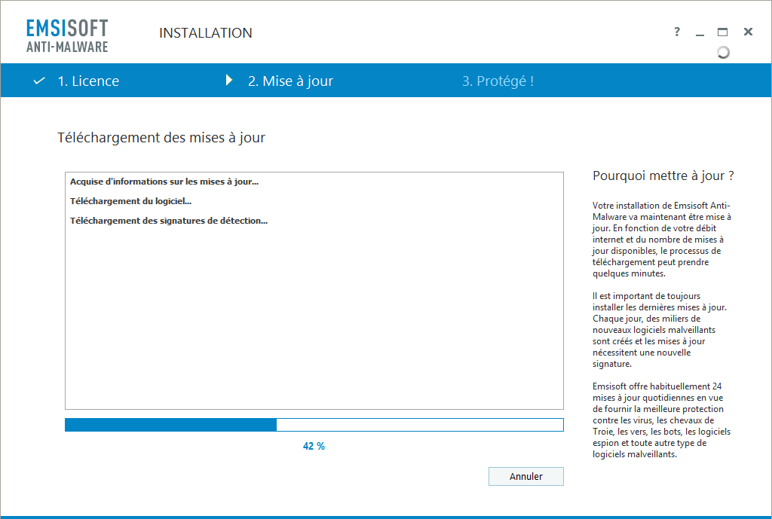The height and width of the screenshot is (519, 772).
Task: Click the 'Pourquoi mettre à jour ?' heading
Action: (663, 176)
